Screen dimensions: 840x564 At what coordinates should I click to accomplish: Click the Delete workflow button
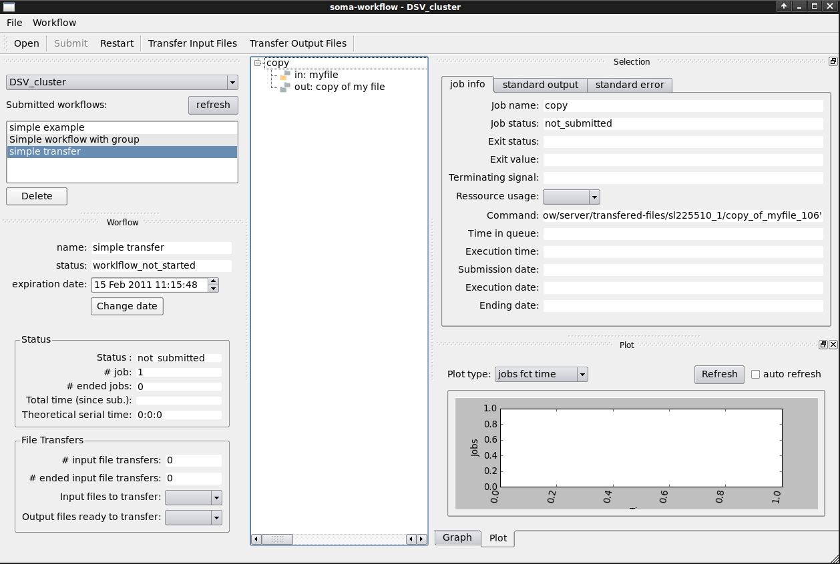click(x=37, y=196)
